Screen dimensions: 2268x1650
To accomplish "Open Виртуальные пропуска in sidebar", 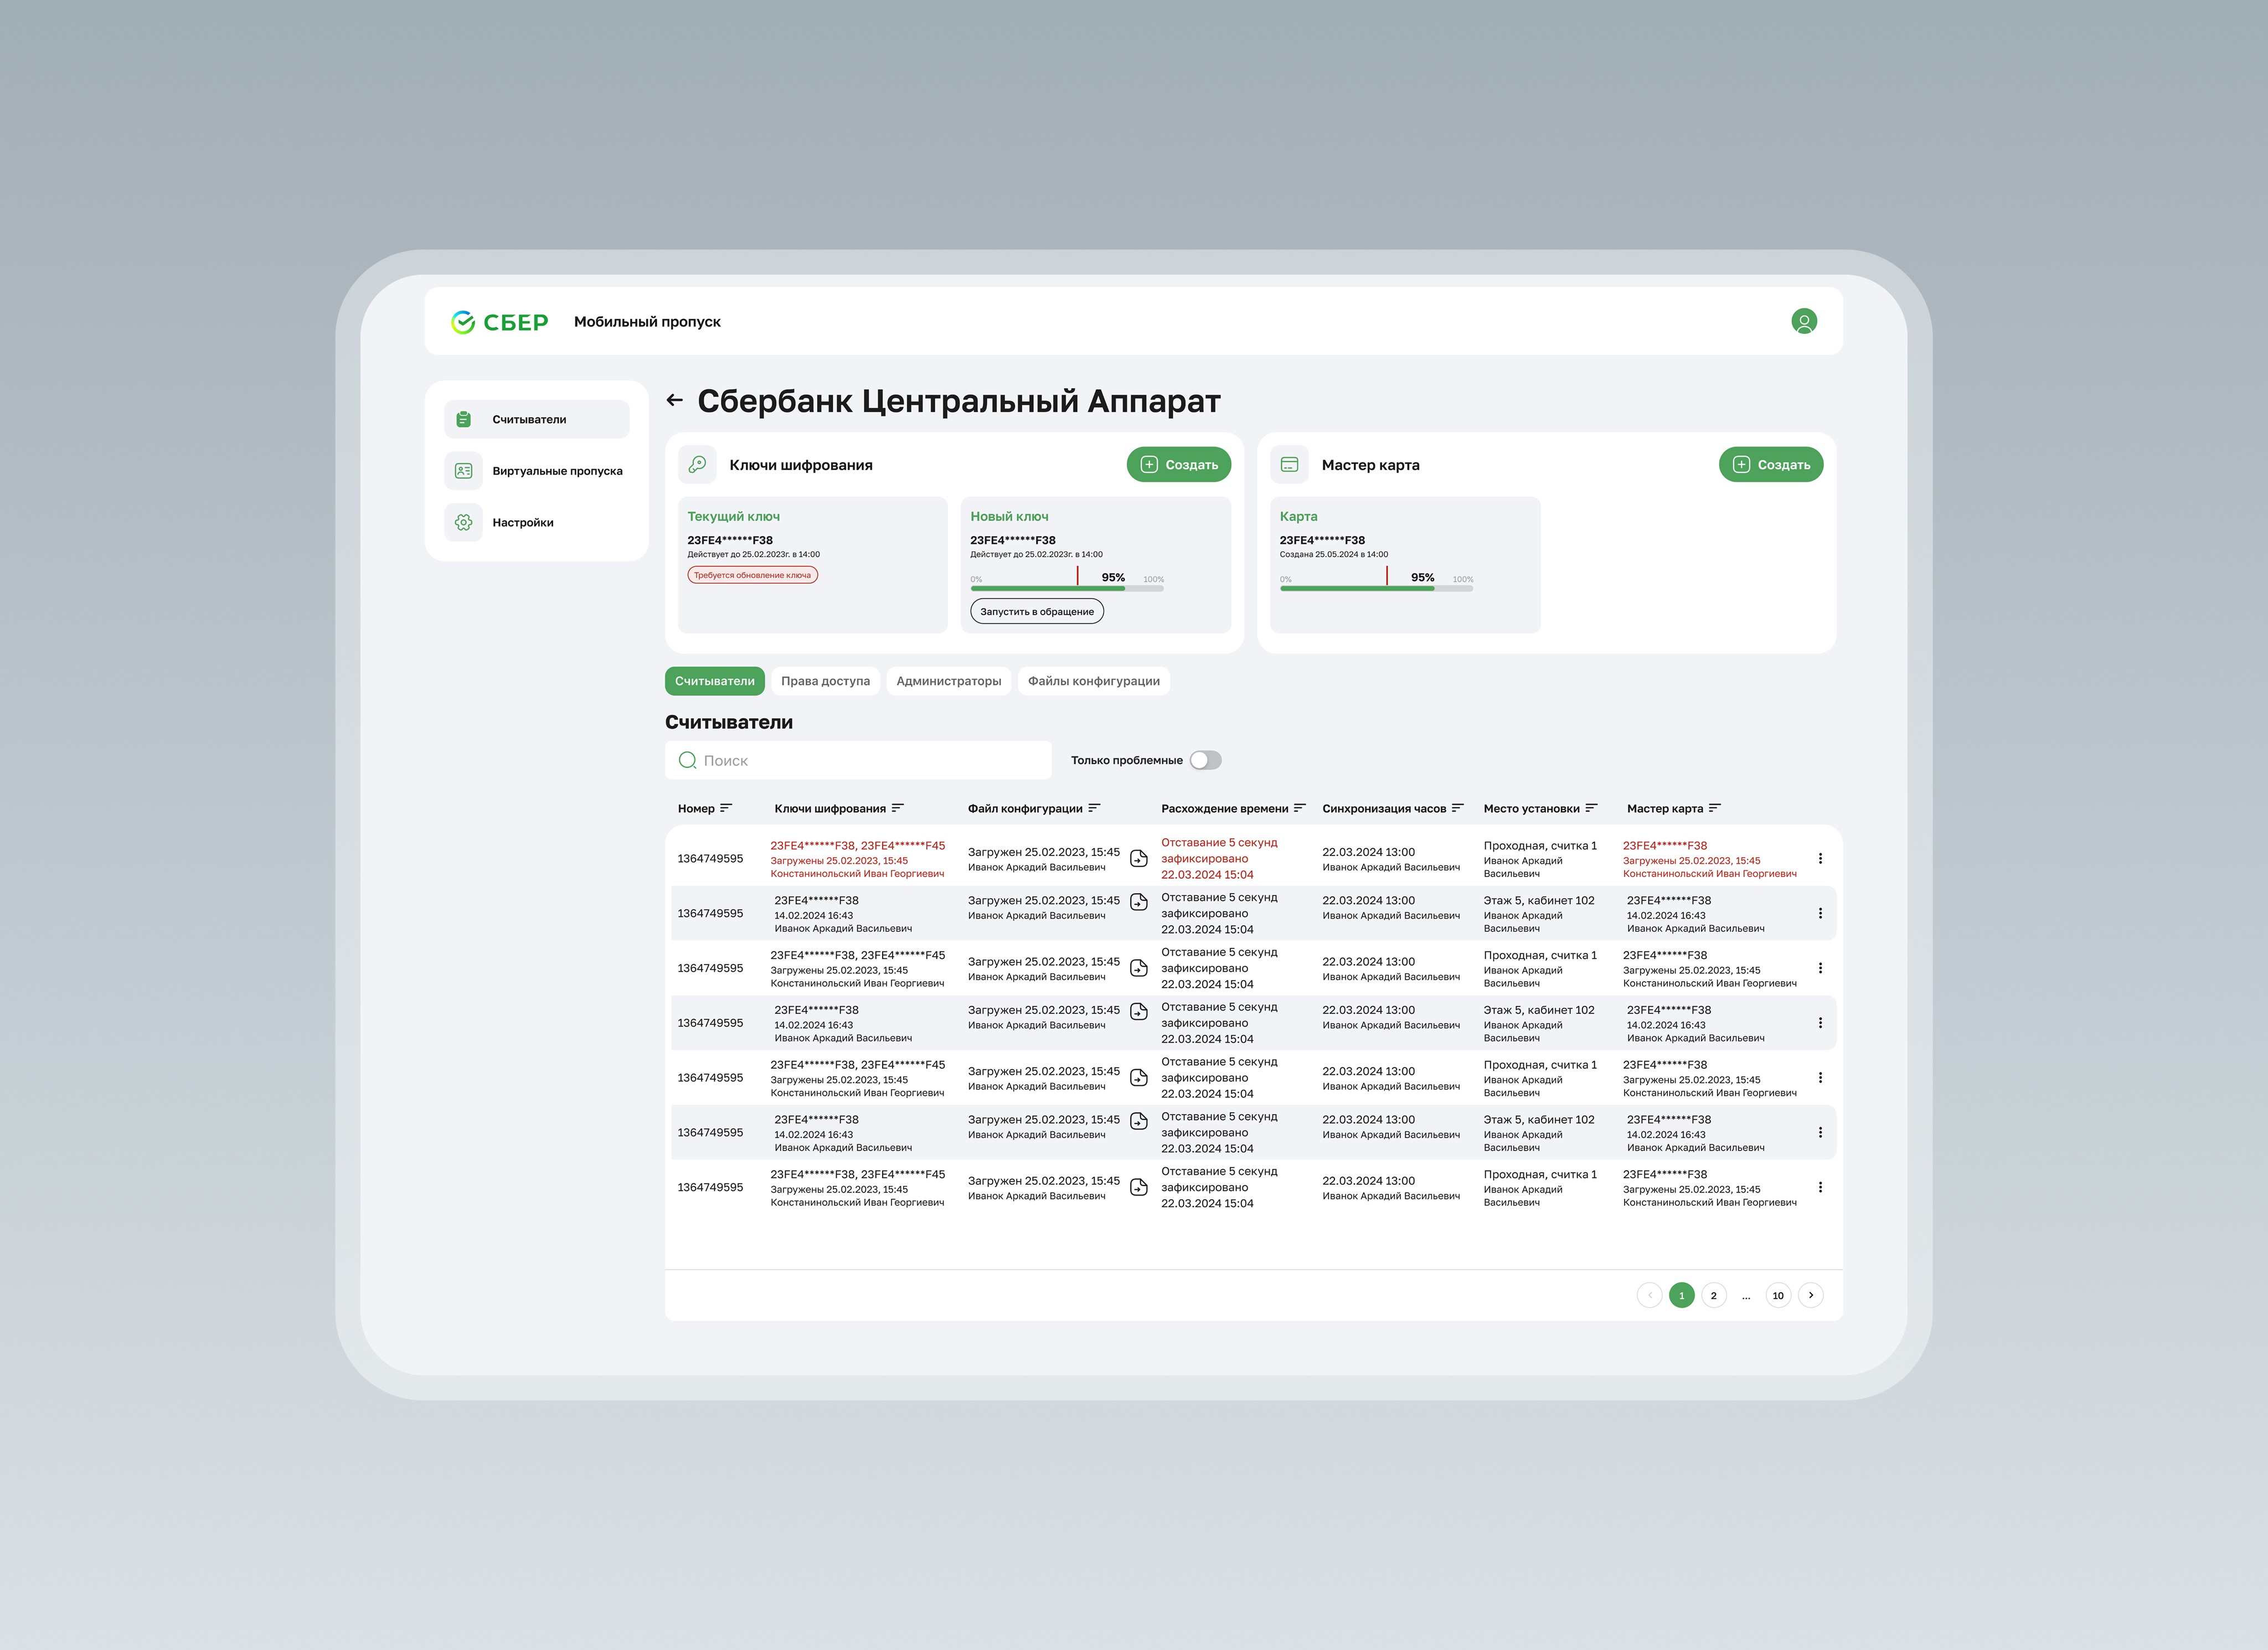I will [x=536, y=471].
